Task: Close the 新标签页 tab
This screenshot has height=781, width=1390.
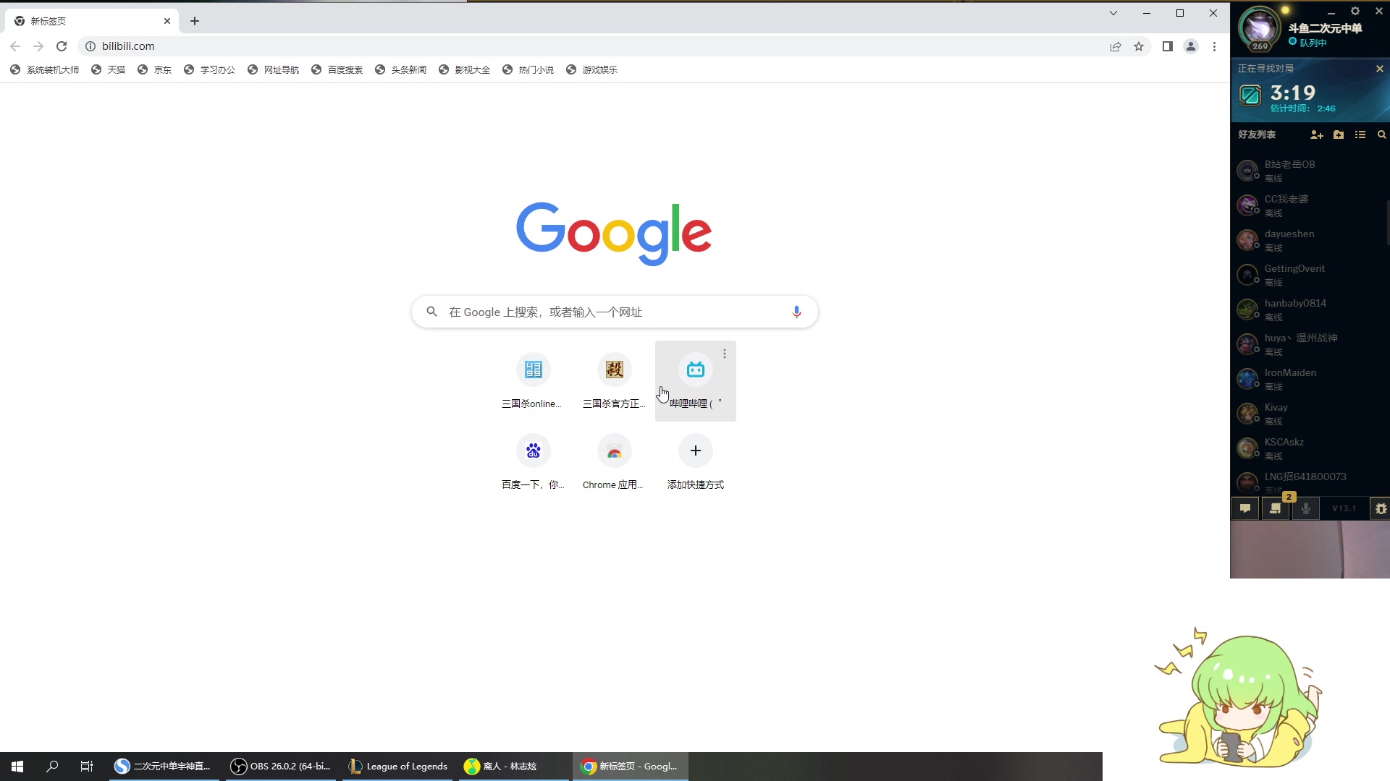Action: tap(167, 21)
